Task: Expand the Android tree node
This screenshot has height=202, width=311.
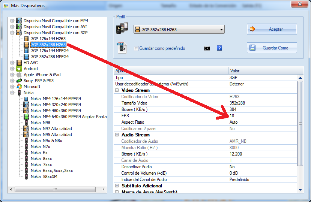Action: click(x=12, y=69)
